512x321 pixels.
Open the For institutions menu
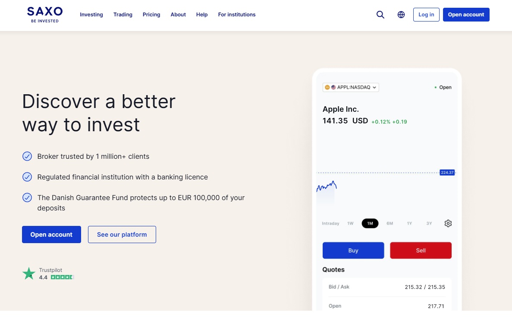coord(237,15)
